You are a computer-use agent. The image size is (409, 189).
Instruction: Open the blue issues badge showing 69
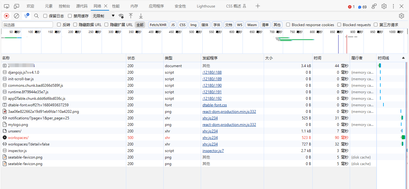tap(362, 7)
